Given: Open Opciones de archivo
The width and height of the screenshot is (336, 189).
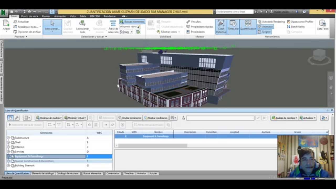Looking at the screenshot, I should [27, 32].
